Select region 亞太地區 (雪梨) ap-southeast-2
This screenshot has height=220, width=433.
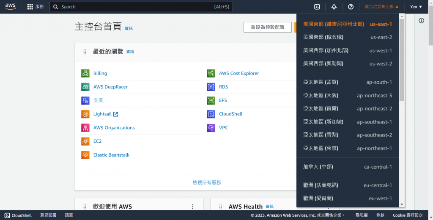(x=348, y=135)
